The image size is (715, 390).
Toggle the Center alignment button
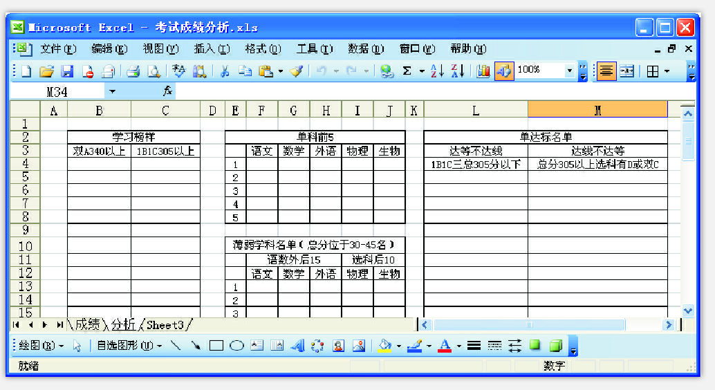point(606,71)
